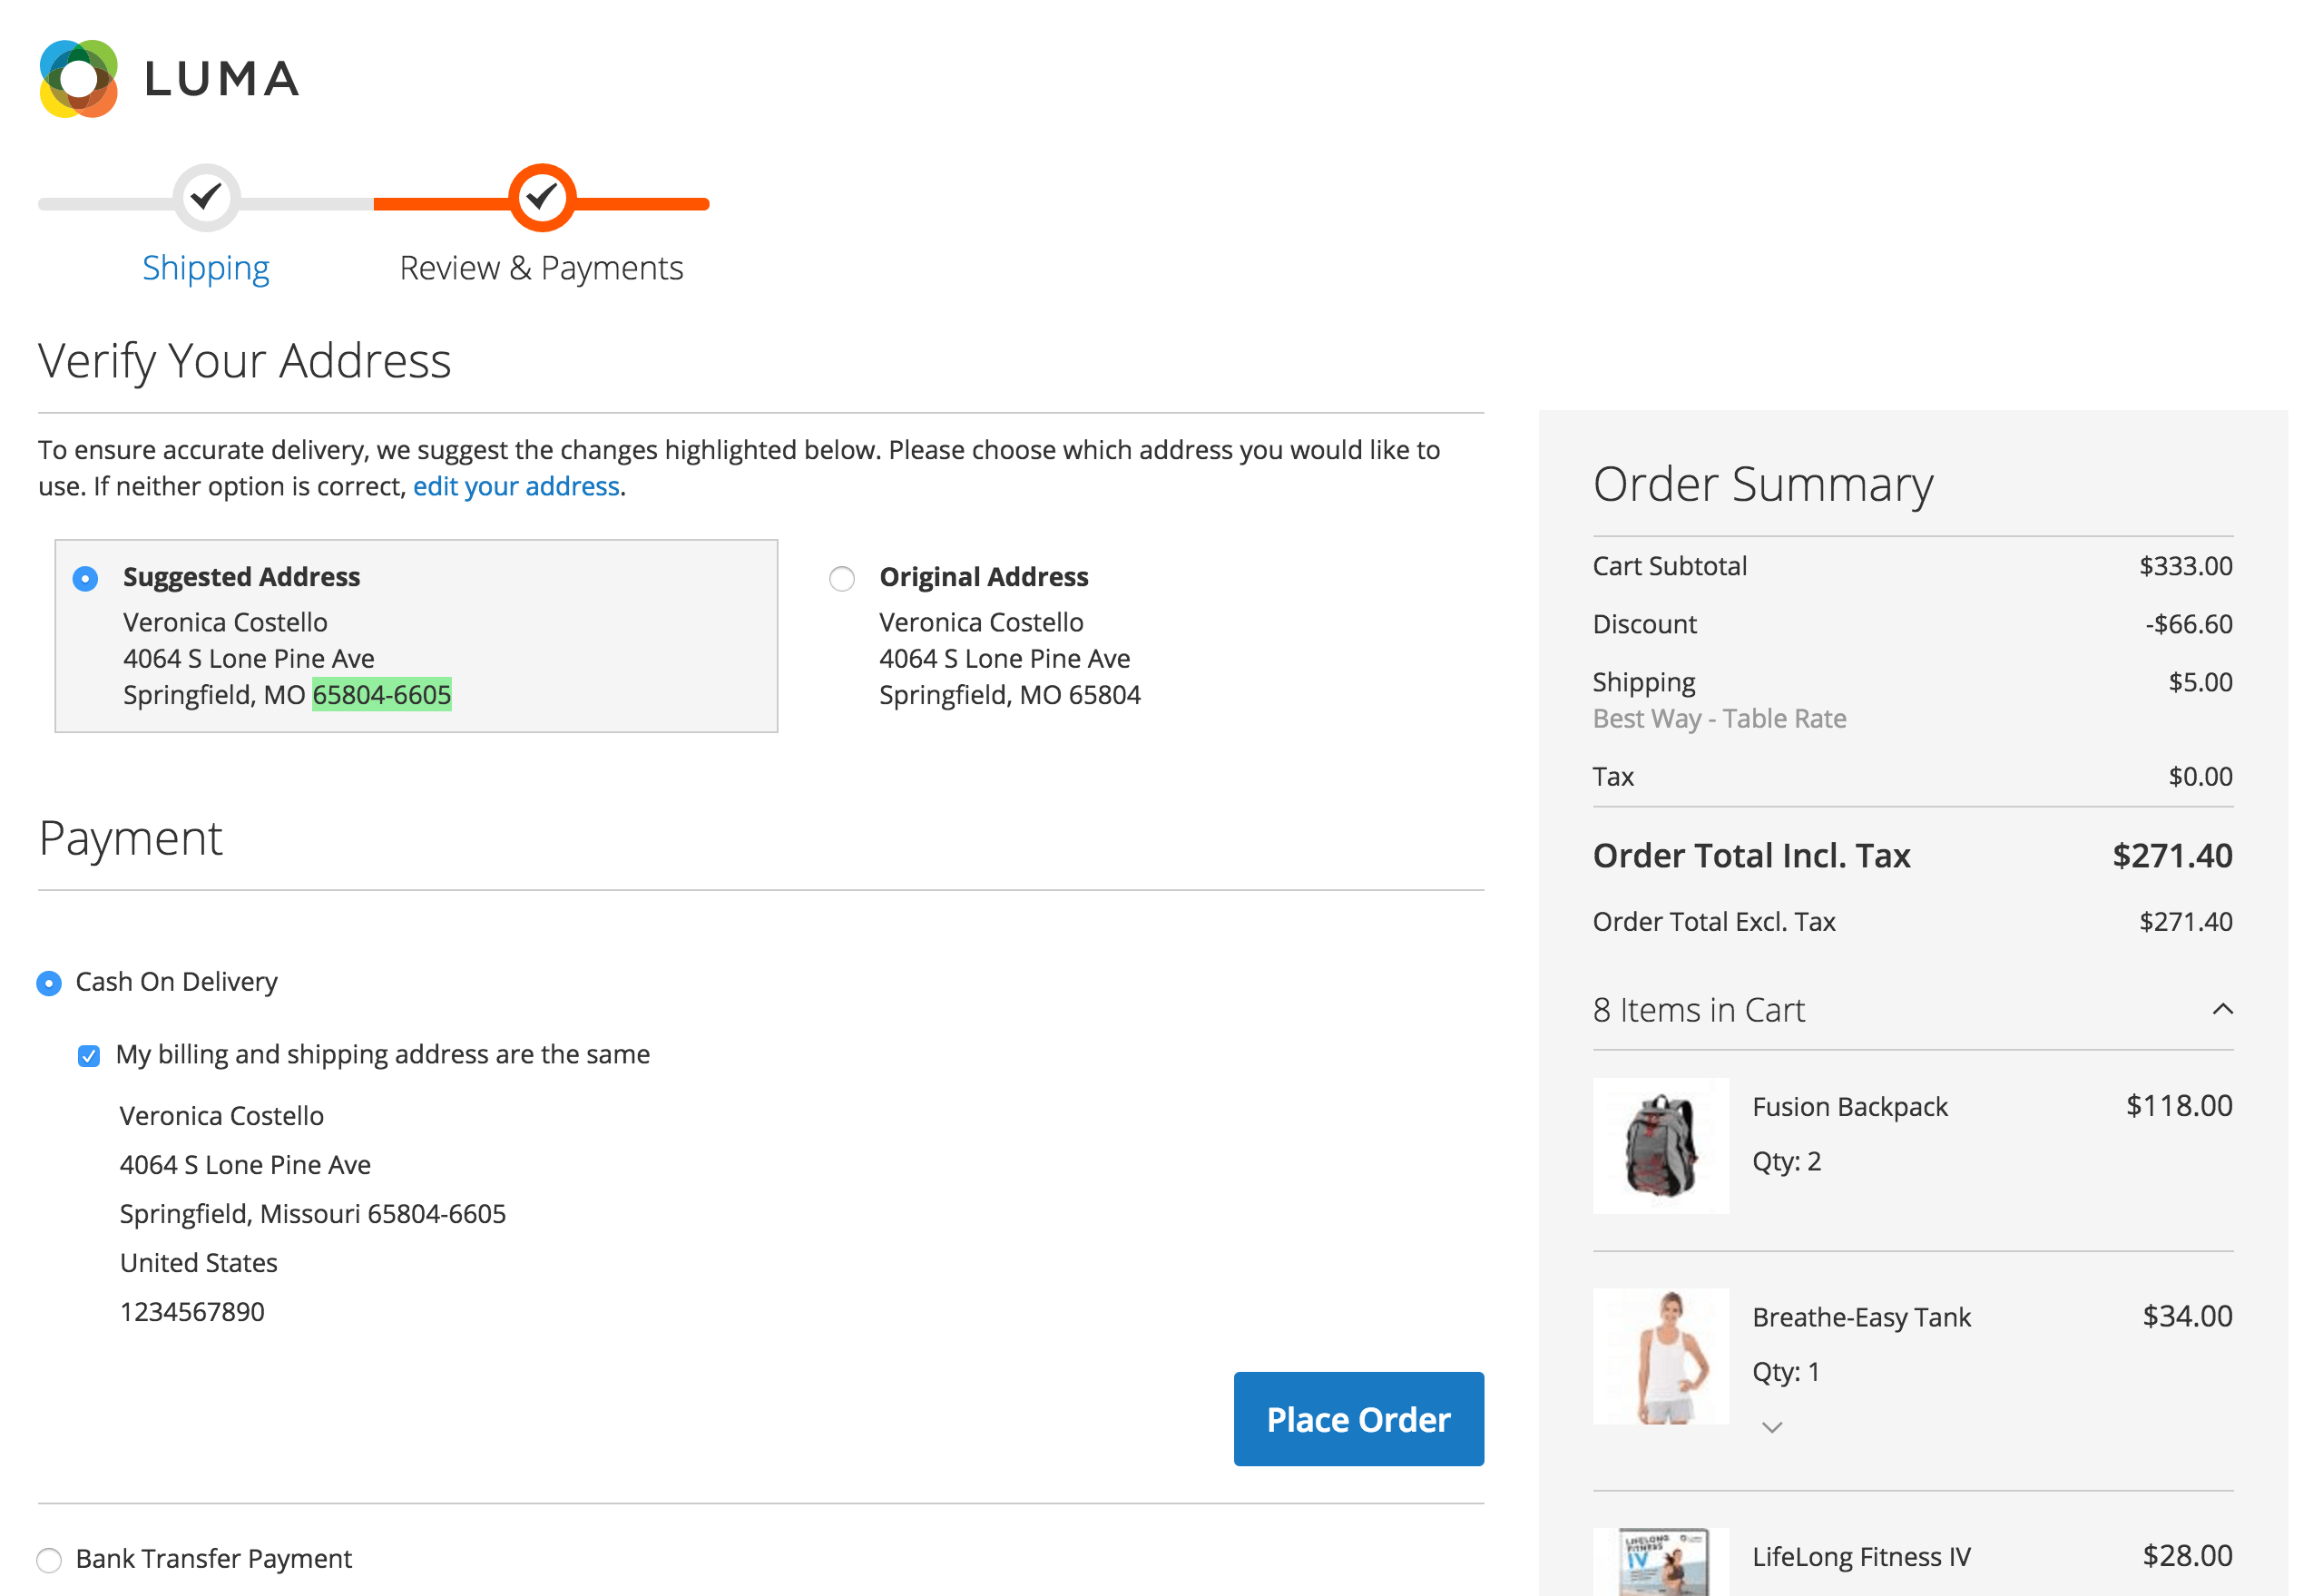Click the Breathe-Easy Tank product image
Image resolution: width=2313 pixels, height=1596 pixels.
coord(1660,1355)
